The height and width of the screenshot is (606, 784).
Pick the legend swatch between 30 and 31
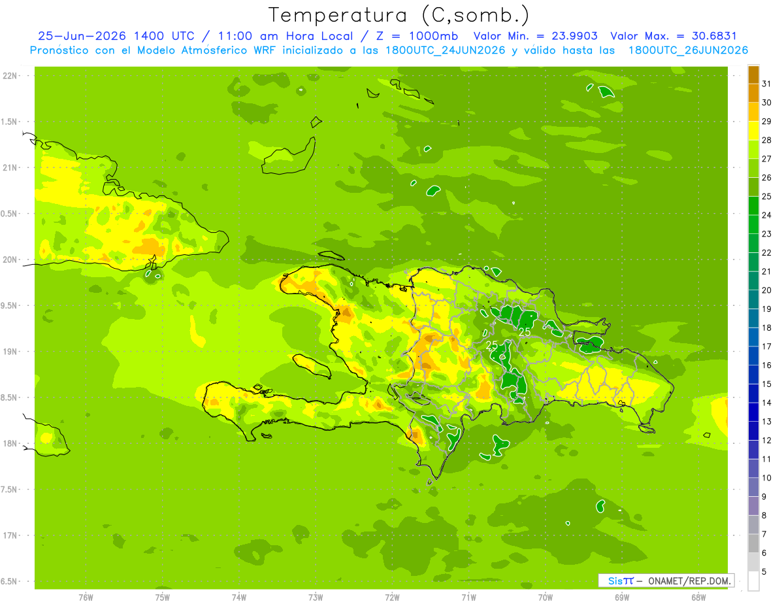tap(754, 93)
